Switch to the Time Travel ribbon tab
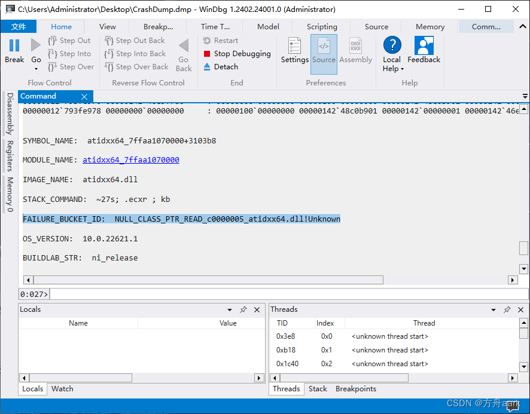The image size is (530, 414). pos(215,27)
